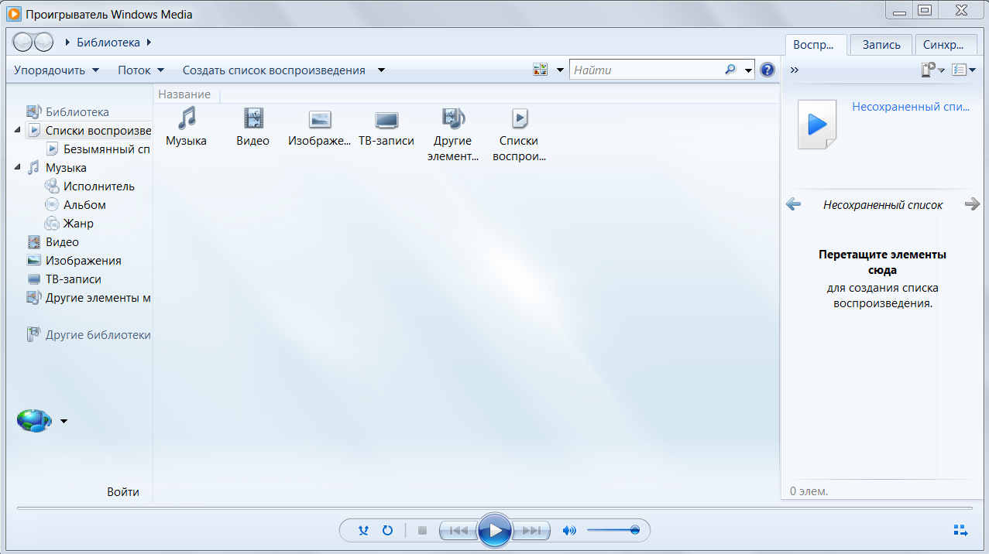Switch to the Воспроизведение tab
The width and height of the screenshot is (989, 554).
click(x=816, y=44)
